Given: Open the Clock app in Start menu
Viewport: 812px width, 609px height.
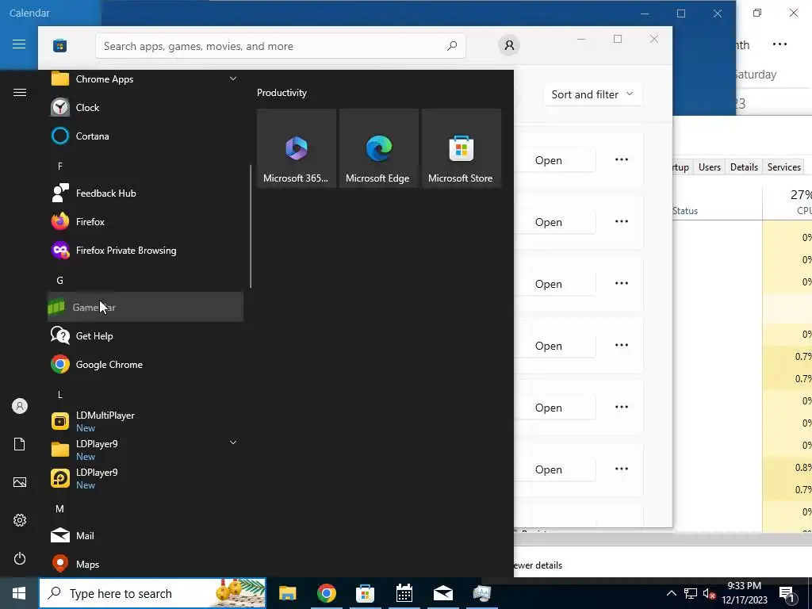Looking at the screenshot, I should pyautogui.click(x=146, y=108).
